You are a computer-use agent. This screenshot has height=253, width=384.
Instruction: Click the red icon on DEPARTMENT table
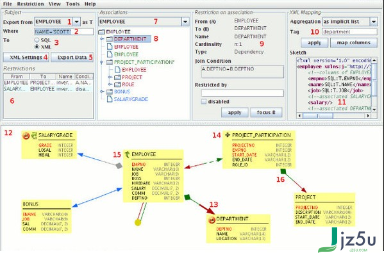[x=212, y=220]
